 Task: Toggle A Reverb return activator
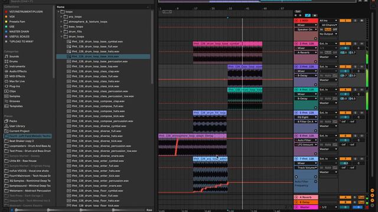(x=345, y=197)
